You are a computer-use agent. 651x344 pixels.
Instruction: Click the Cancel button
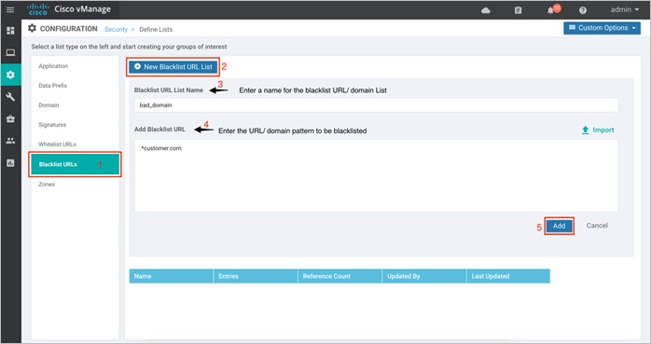coord(597,226)
